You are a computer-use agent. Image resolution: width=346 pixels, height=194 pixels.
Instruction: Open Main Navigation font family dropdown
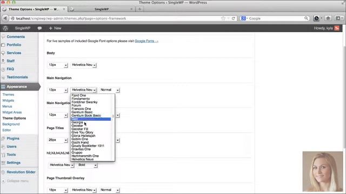point(84,90)
